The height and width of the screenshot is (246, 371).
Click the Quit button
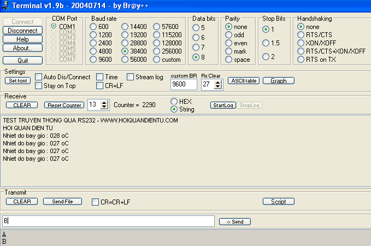(x=23, y=61)
